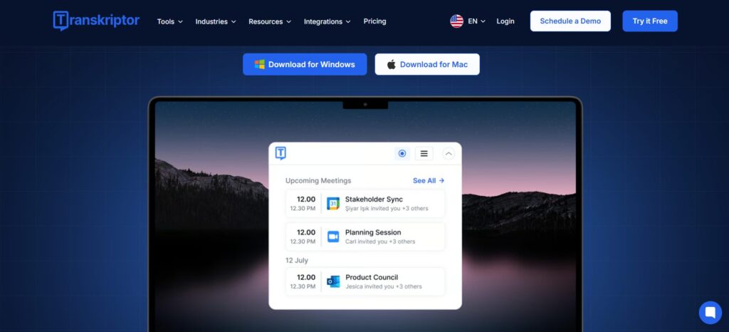Open the hamburger menu in widget

click(x=424, y=153)
